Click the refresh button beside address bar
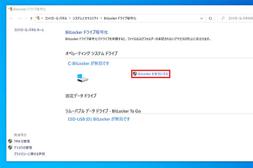253x168 pixels. pyautogui.click(x=210, y=18)
